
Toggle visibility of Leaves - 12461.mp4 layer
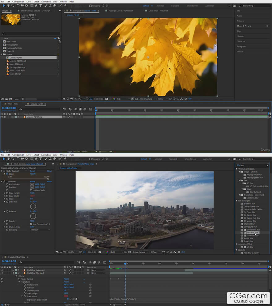click(x=2, y=117)
